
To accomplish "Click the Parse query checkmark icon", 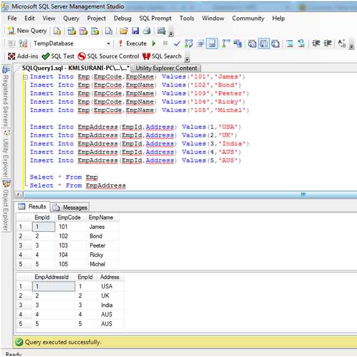I will [x=177, y=44].
